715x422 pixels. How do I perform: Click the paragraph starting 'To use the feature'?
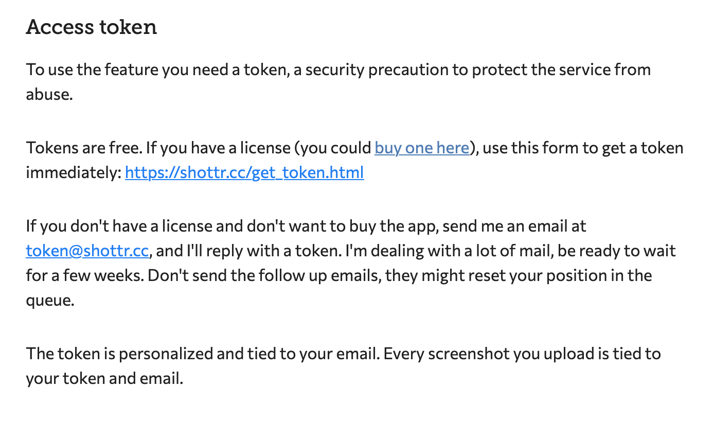point(338,82)
